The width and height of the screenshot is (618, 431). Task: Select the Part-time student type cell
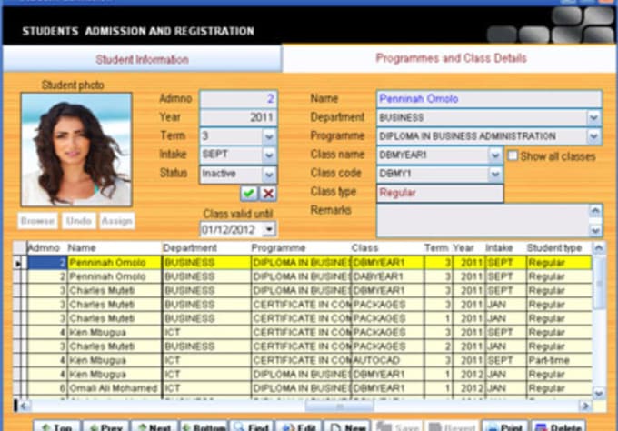[559, 360]
